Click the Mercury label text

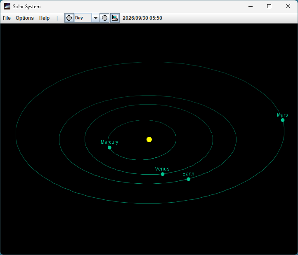109,142
